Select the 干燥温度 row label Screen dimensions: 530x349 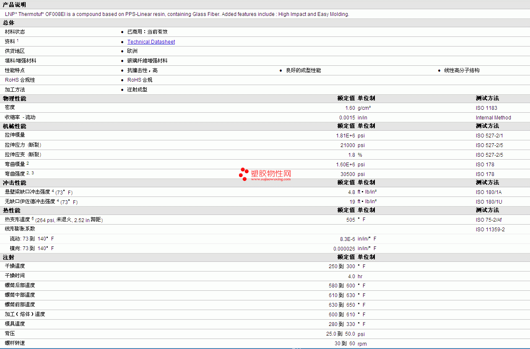[x=15, y=266]
